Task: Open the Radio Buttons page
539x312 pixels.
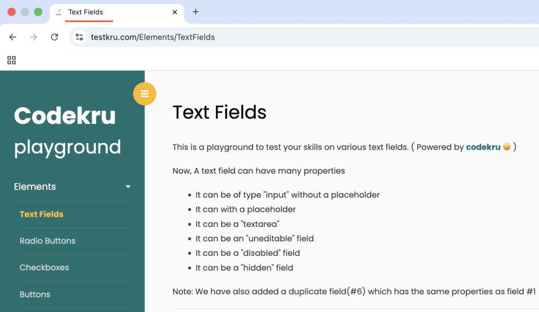Action: click(47, 241)
